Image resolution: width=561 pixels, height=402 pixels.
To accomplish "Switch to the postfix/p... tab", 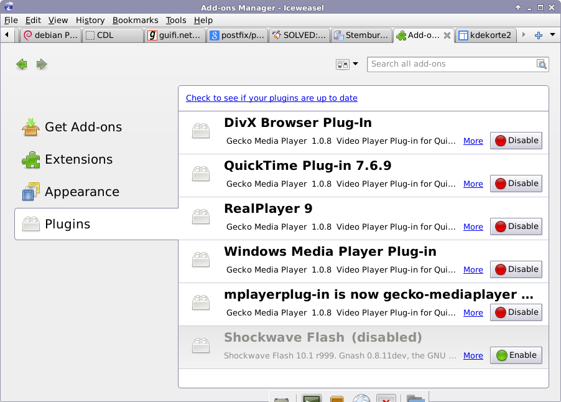I will 237,35.
